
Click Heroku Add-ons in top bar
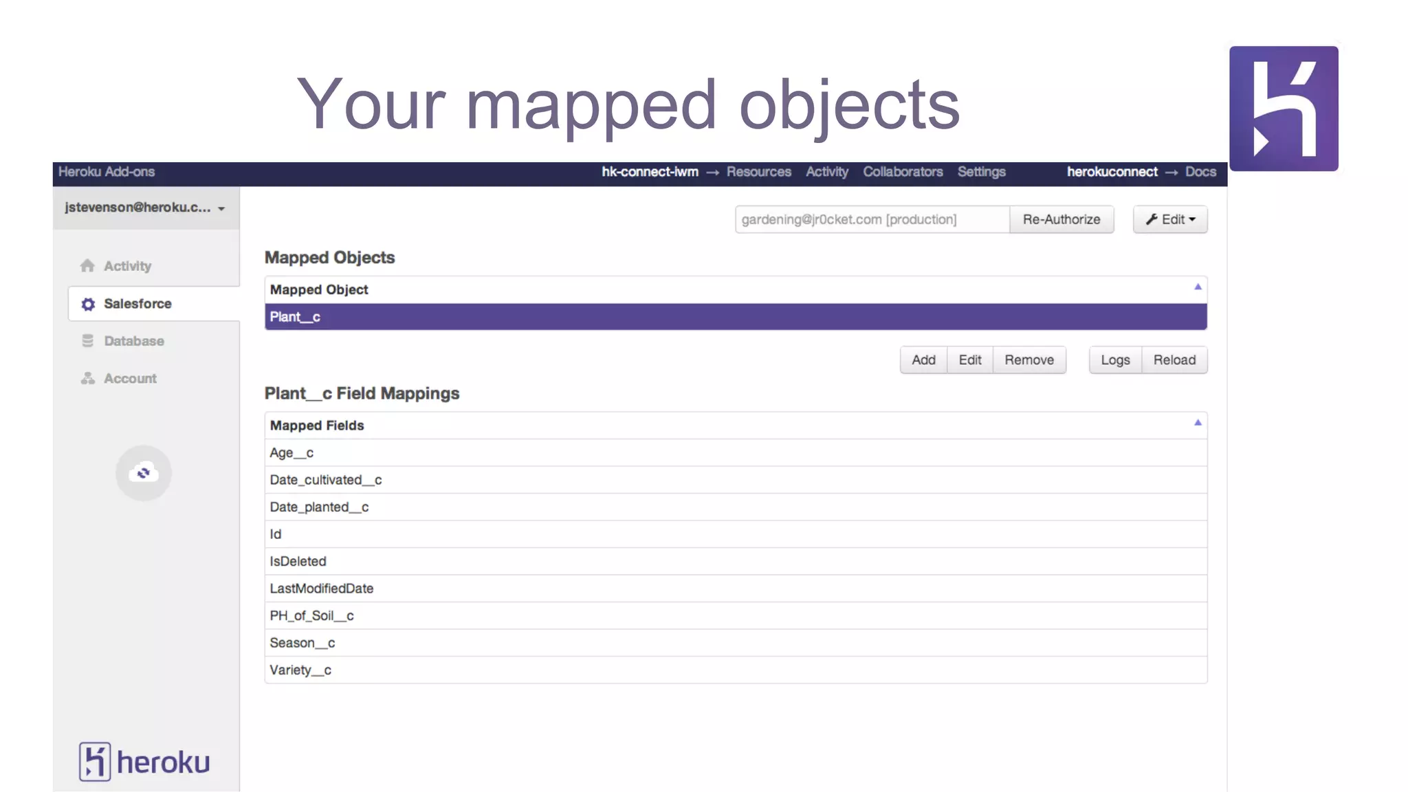[x=107, y=172]
